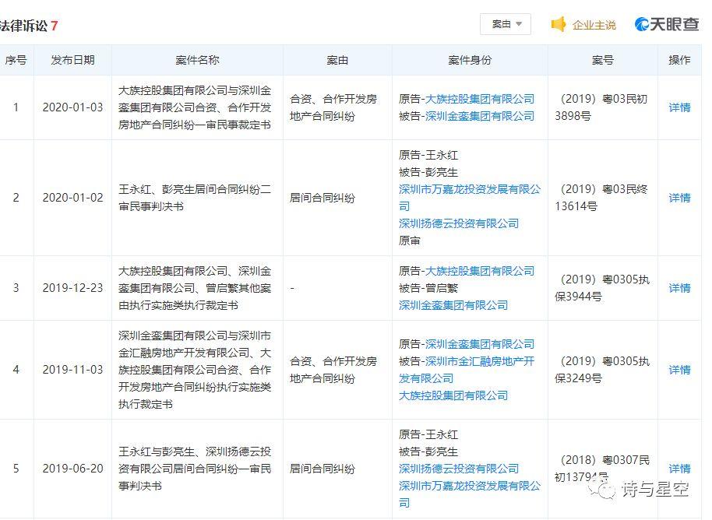Image resolution: width=712 pixels, height=520 pixels.
Task: Click the 法律诉讼 7 section title
Action: point(28,26)
